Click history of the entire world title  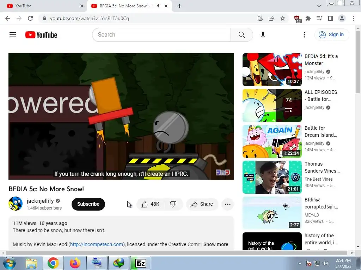pyautogui.click(x=321, y=239)
